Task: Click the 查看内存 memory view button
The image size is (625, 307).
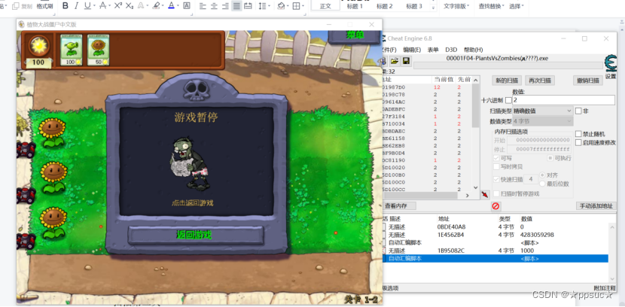Action: pyautogui.click(x=399, y=206)
